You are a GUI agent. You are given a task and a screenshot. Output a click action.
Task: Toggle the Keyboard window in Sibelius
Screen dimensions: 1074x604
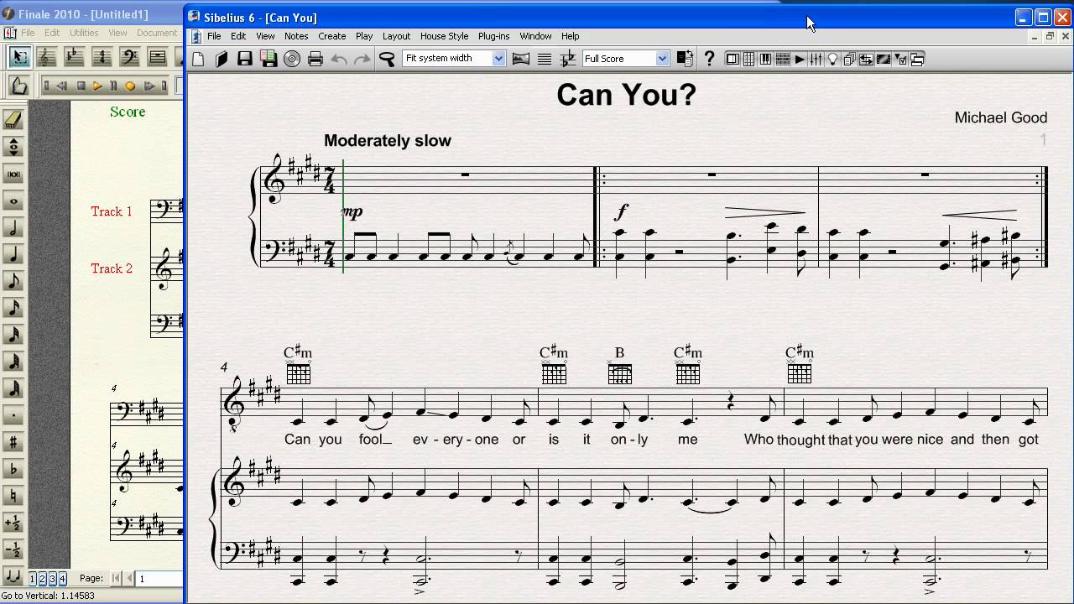(766, 59)
